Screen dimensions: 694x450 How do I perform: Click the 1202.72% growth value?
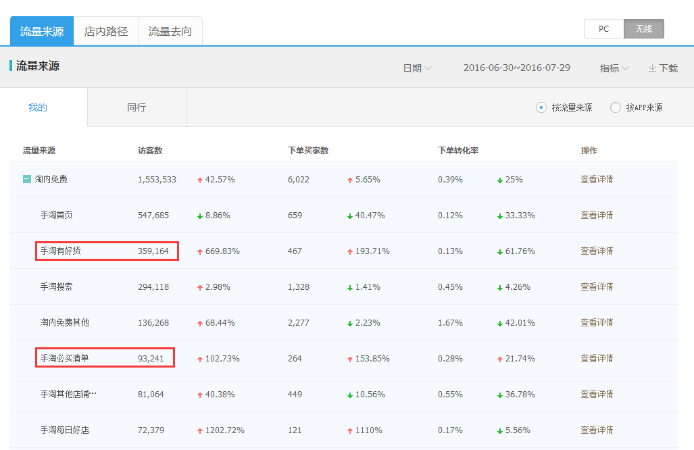point(225,430)
